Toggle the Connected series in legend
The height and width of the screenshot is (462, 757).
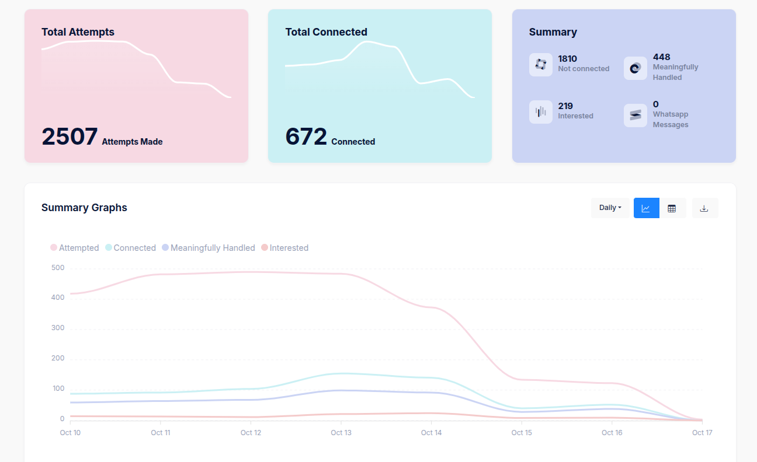click(x=130, y=248)
